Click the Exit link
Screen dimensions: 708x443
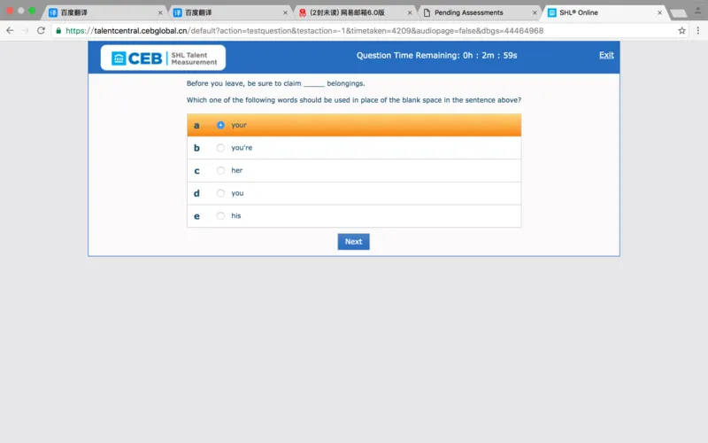point(605,55)
